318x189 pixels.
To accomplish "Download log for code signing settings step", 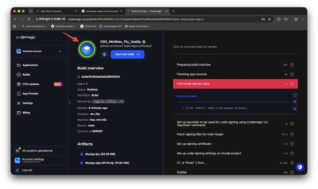I will click(292, 153).
